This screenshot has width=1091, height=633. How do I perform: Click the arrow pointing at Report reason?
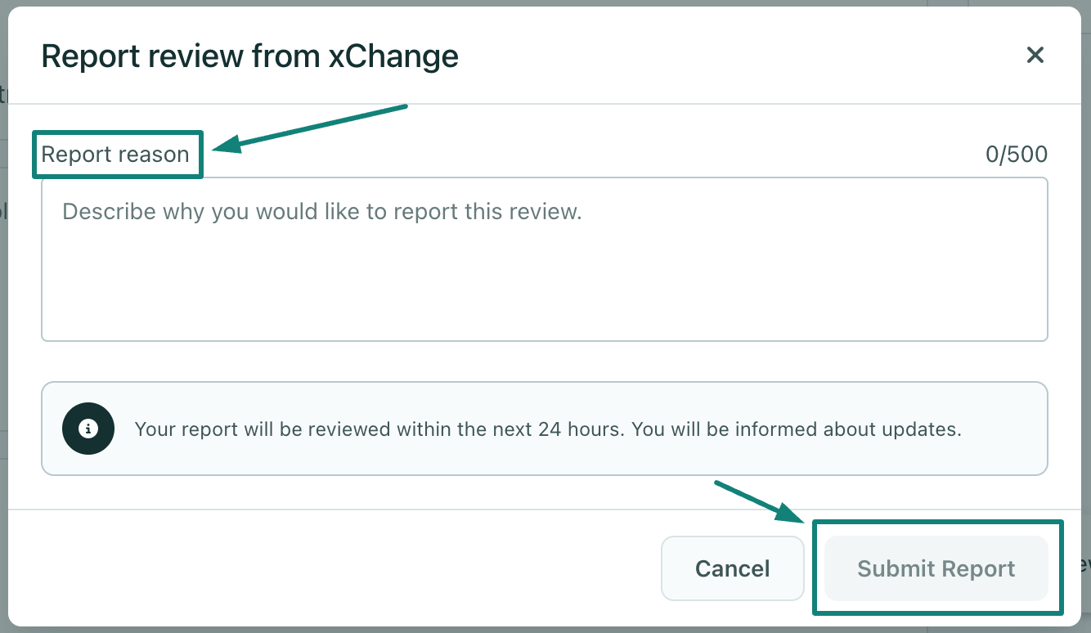pos(311,128)
